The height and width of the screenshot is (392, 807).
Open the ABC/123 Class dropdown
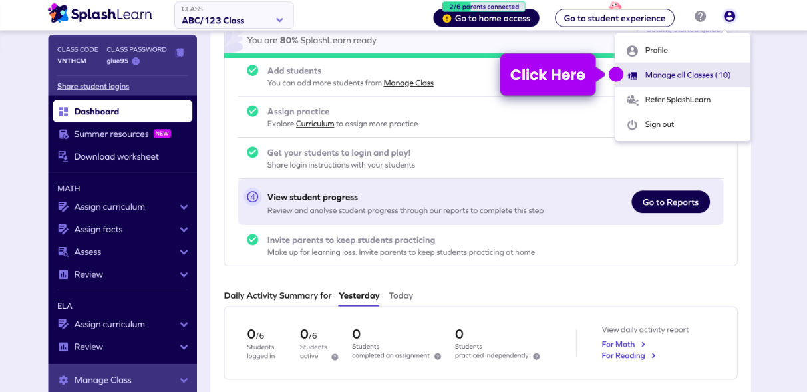coord(234,15)
